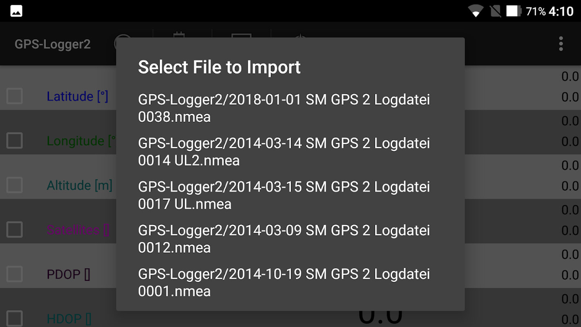Toggle the Longitude checkbox
The image size is (581, 327).
(x=14, y=141)
